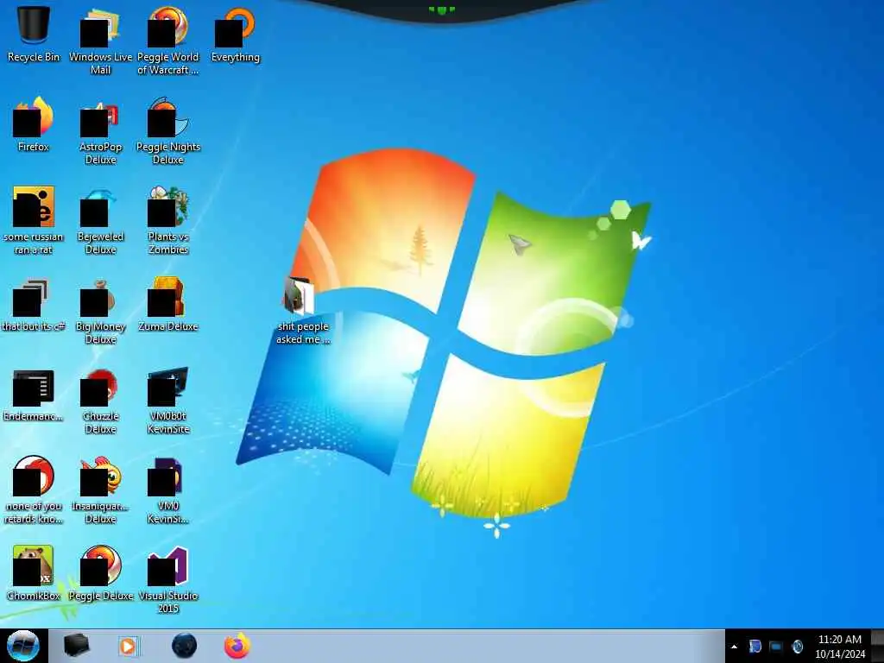Select the 'VM0 KevinSi...' file icon
The width and height of the screenshot is (884, 663).
[168, 489]
